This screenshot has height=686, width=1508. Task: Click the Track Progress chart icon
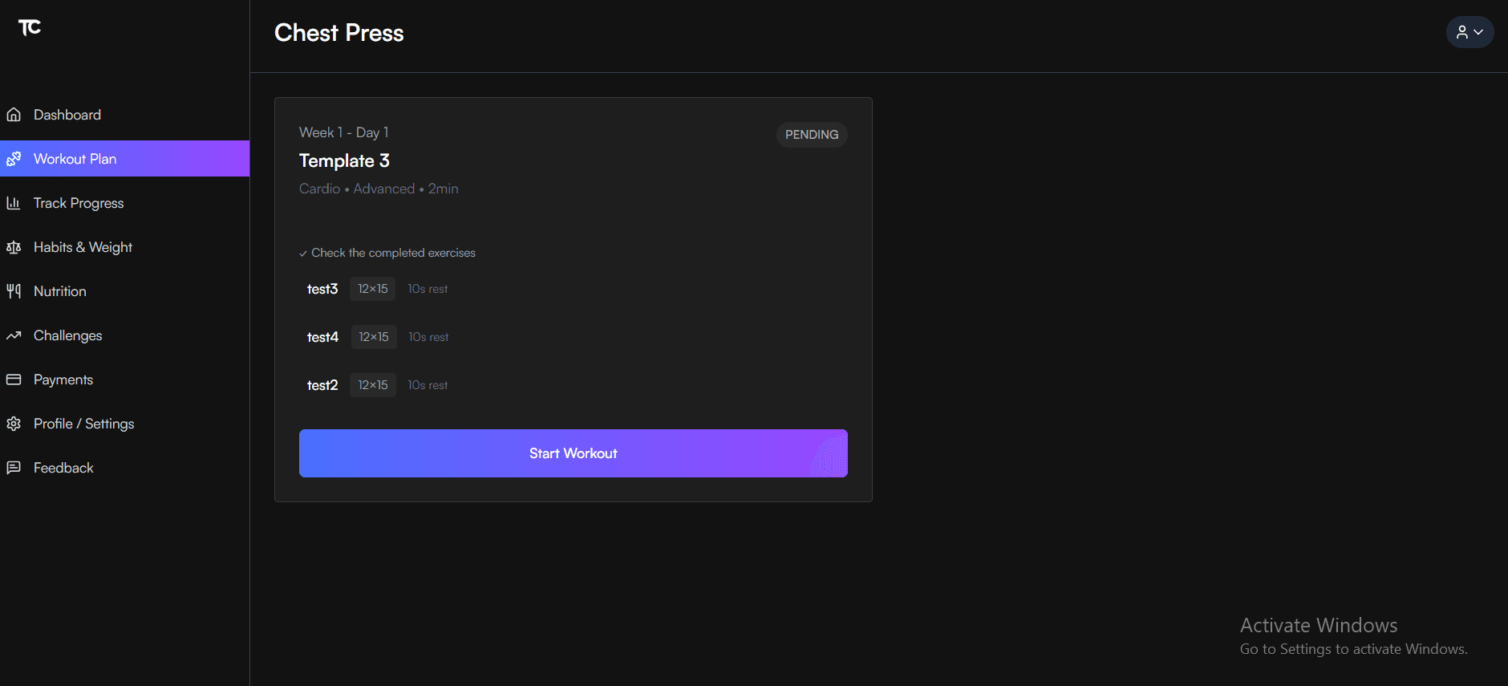pyautogui.click(x=14, y=203)
